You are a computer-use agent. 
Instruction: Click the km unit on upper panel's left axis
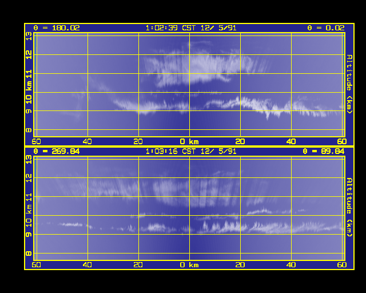(29, 86)
